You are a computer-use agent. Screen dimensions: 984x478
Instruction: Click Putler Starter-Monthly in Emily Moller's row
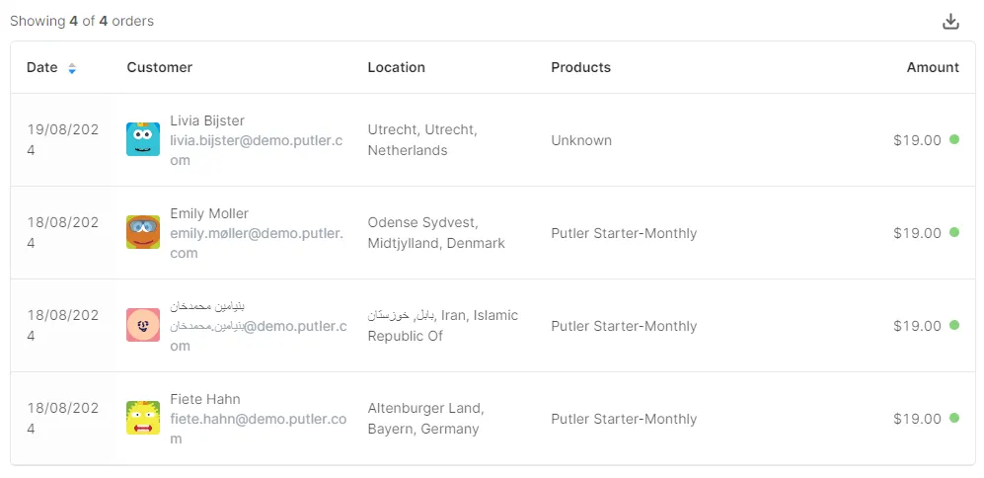624,233
